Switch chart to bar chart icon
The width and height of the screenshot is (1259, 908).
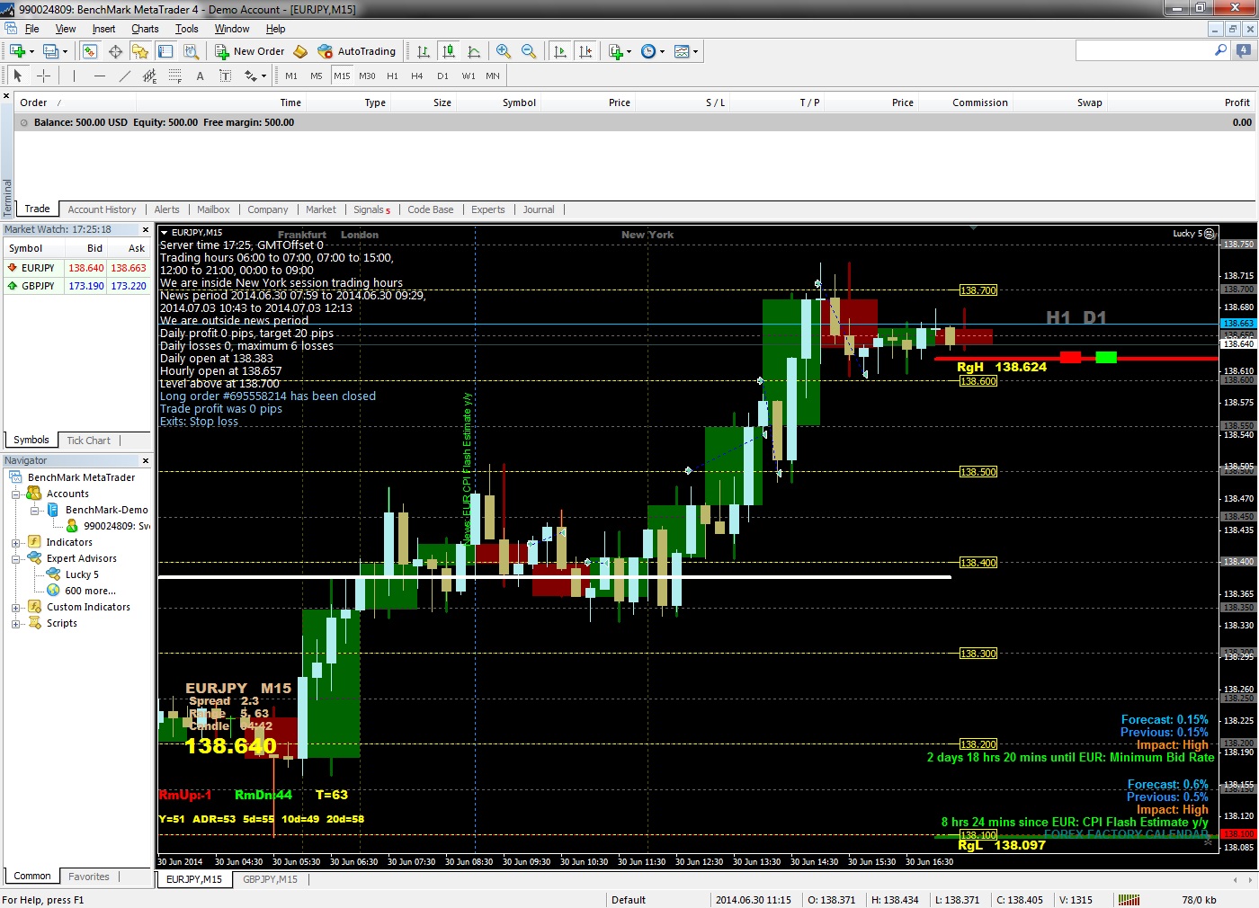pos(424,51)
